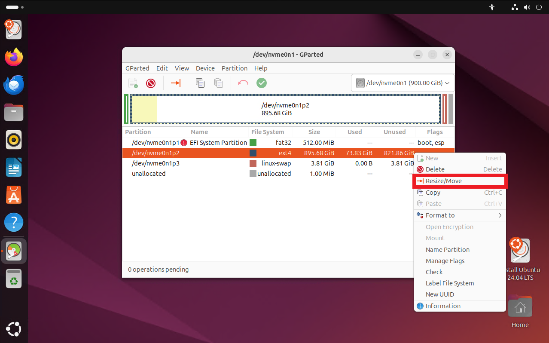The image size is (549, 343).
Task: Choose Resize/Move from the context menu
Action: point(460,181)
